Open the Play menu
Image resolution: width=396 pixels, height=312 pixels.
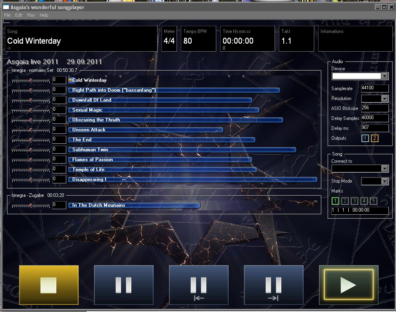[x=31, y=15]
